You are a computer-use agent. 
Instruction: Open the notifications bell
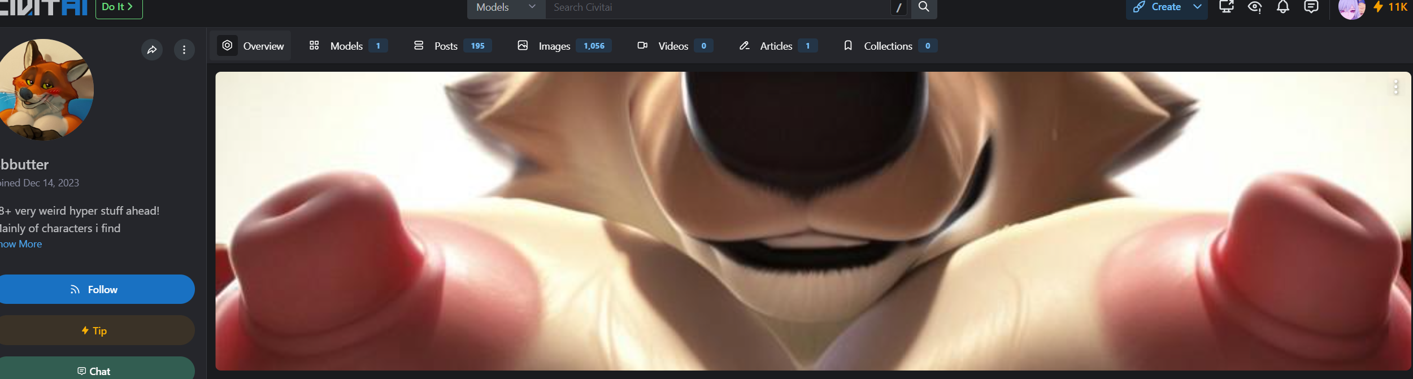[x=1283, y=7]
